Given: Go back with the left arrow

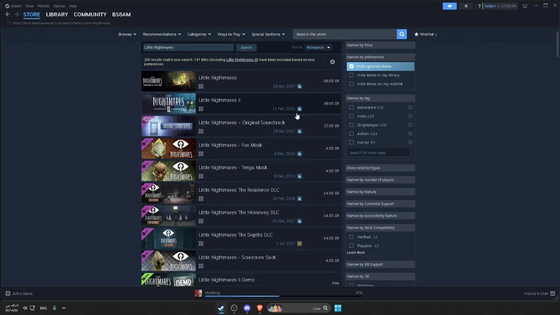Looking at the screenshot, I should tap(7, 14).
